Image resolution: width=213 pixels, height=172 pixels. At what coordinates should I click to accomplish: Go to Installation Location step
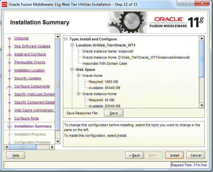pos(30,70)
